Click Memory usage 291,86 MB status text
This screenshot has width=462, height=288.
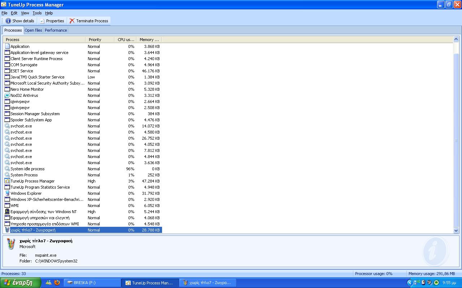432,274
